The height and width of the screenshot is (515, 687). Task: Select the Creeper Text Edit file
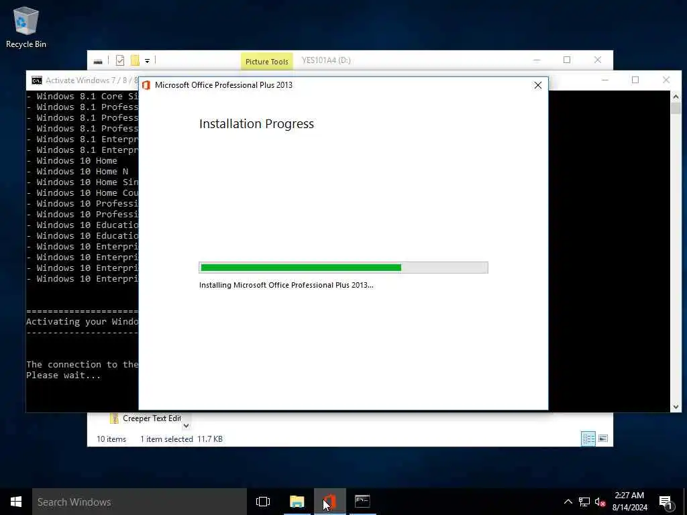click(x=145, y=418)
